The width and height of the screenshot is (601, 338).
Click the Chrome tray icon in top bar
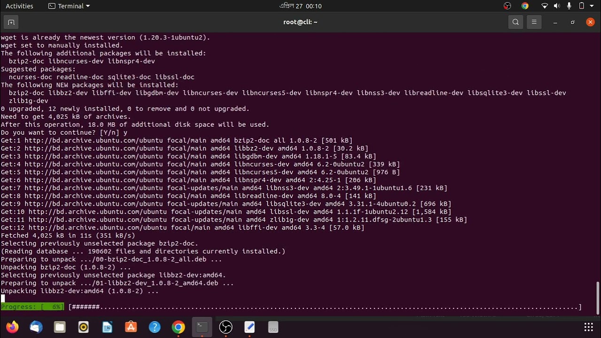coord(525,6)
